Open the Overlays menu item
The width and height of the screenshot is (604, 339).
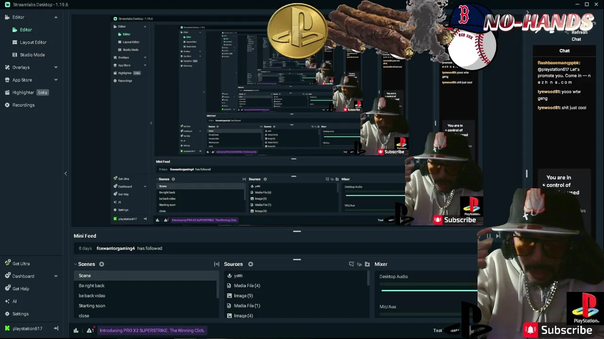pyautogui.click(x=21, y=67)
